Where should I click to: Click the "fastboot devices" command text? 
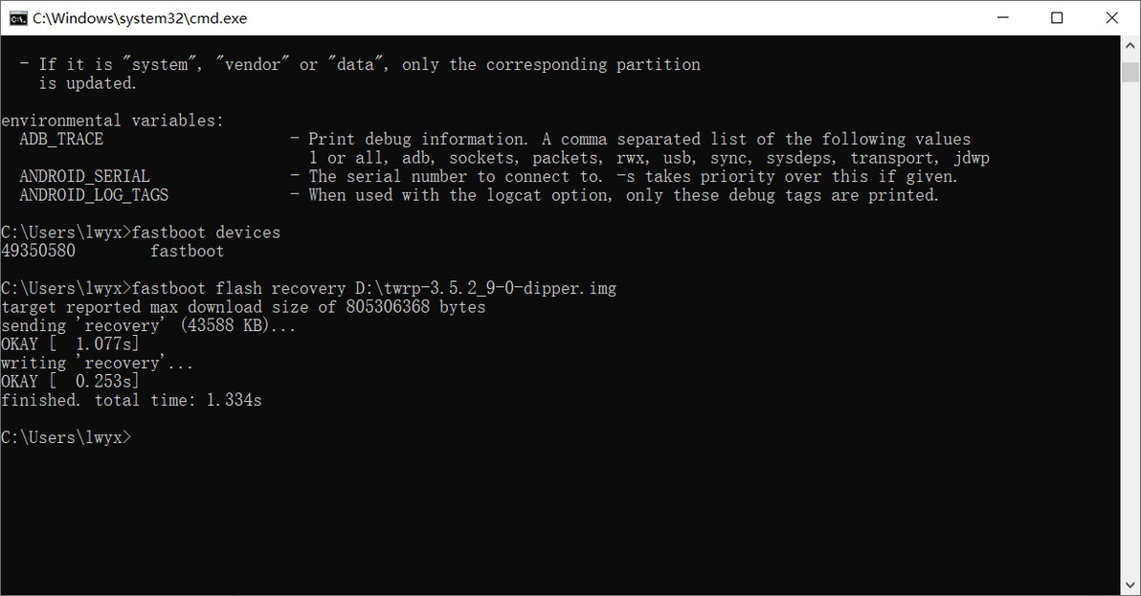click(x=206, y=232)
